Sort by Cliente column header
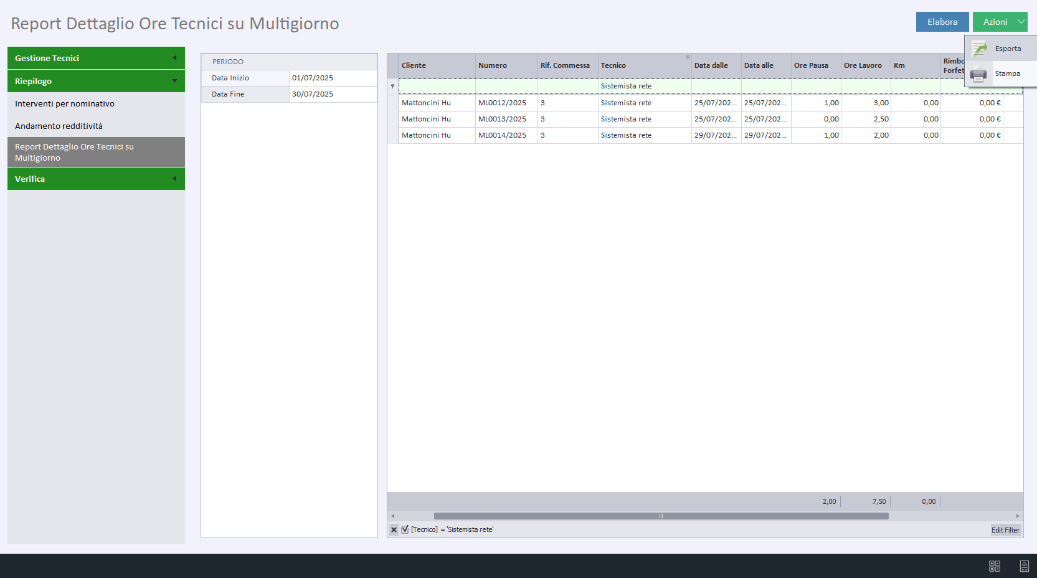 pos(437,65)
